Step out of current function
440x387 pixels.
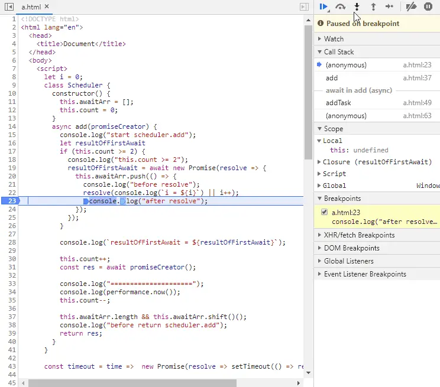pyautogui.click(x=373, y=6)
